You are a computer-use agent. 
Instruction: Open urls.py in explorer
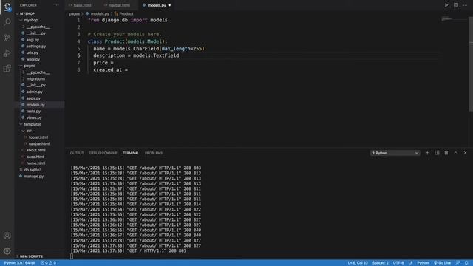point(33,52)
